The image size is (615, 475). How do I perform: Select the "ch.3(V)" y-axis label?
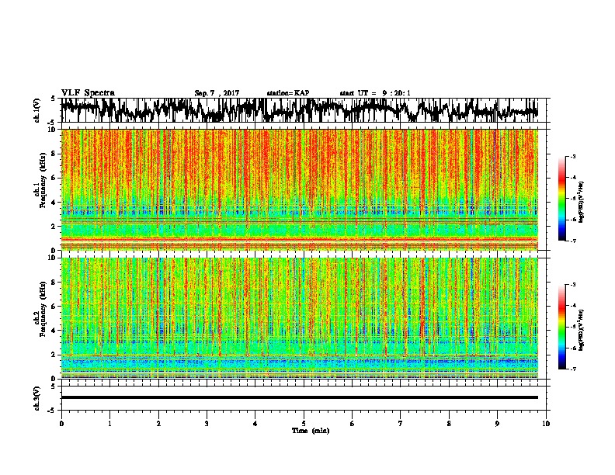pyautogui.click(x=37, y=398)
